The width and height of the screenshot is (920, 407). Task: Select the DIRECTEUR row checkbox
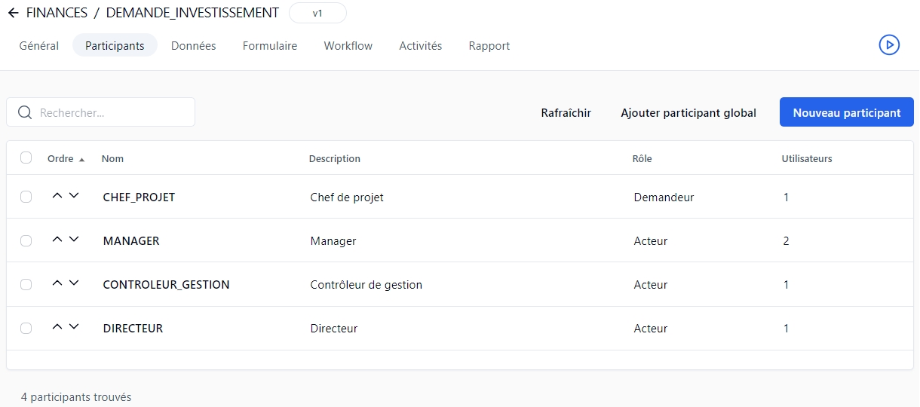(x=26, y=329)
